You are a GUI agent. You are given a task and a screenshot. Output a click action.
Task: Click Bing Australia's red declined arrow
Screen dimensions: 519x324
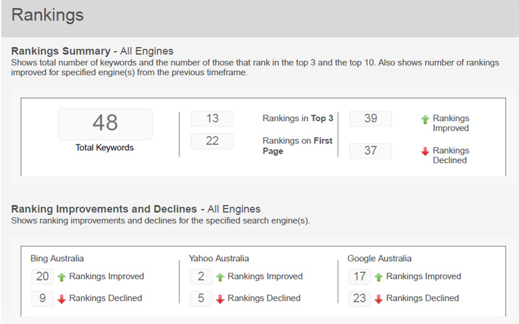point(62,299)
